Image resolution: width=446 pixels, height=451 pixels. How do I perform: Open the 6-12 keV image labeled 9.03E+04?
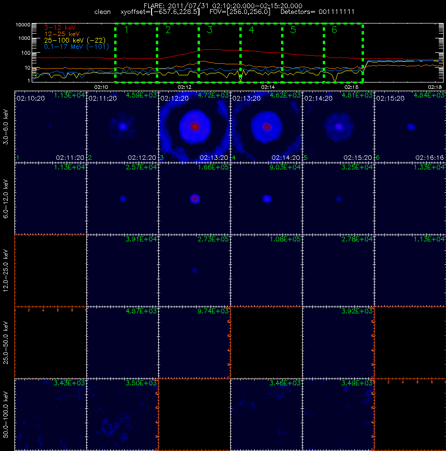click(x=266, y=199)
